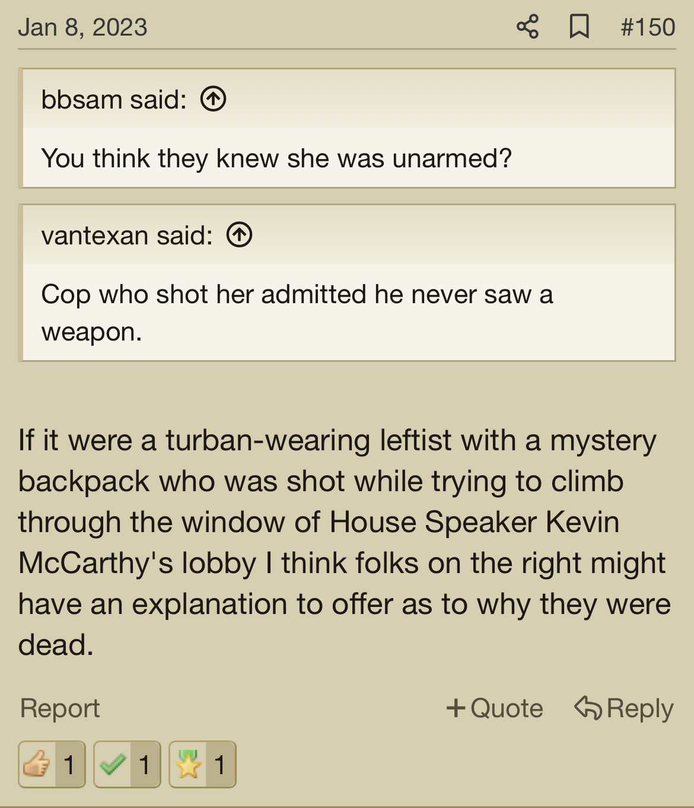Open post permalink #150
This screenshot has height=808, width=694.
[648, 27]
